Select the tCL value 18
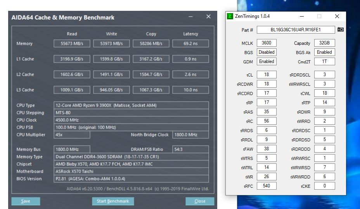The height and width of the screenshot is (209, 360). pyautogui.click(x=267, y=75)
